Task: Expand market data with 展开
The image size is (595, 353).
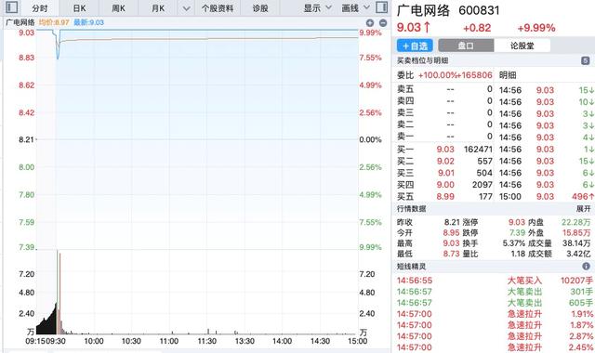Action: pyautogui.click(x=584, y=209)
